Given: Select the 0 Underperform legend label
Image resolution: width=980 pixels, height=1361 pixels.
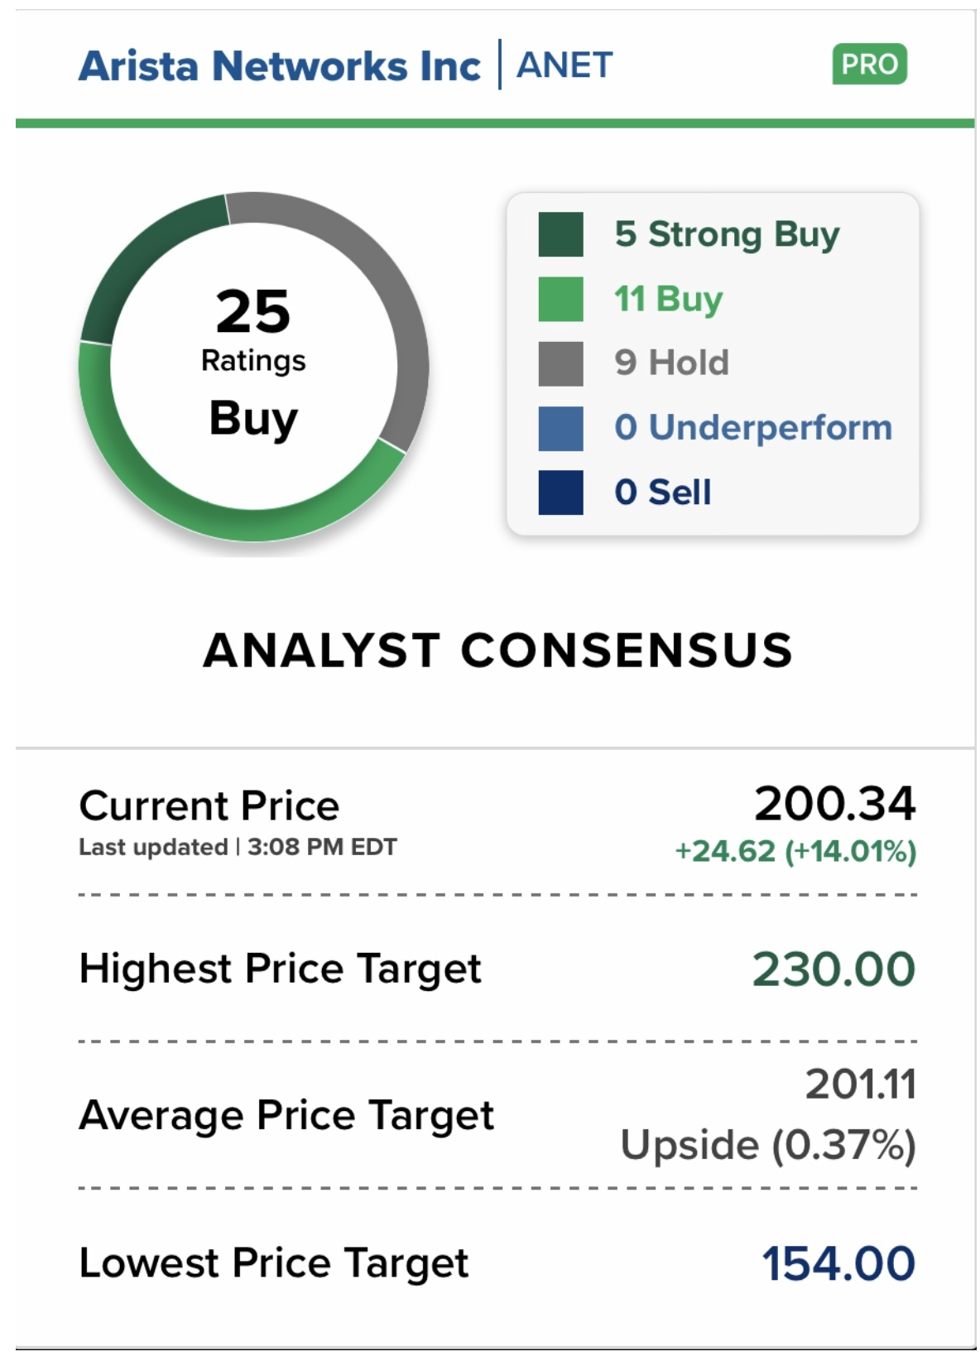Looking at the screenshot, I should pyautogui.click(x=753, y=427).
